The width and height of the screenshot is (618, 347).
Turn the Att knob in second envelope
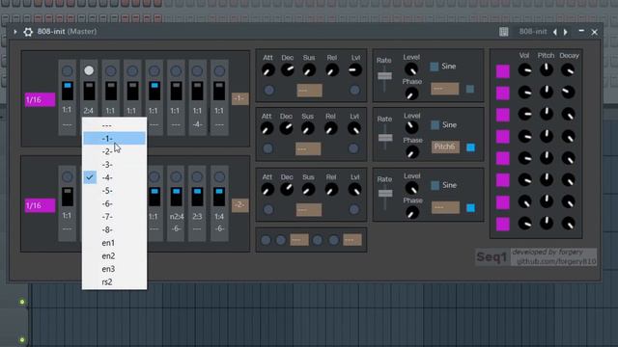click(x=267, y=128)
